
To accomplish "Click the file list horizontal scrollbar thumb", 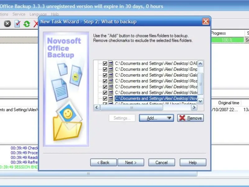I will point(131,108).
